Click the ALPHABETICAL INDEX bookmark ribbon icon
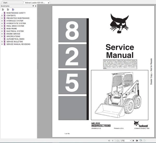The height and width of the screenshot is (143, 156). point(4,39)
